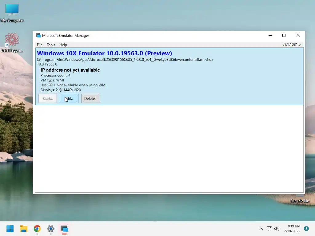Open the Tools menu
This screenshot has width=315, height=236.
[51, 45]
